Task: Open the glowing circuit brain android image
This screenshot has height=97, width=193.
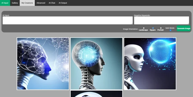Action: pos(96,64)
